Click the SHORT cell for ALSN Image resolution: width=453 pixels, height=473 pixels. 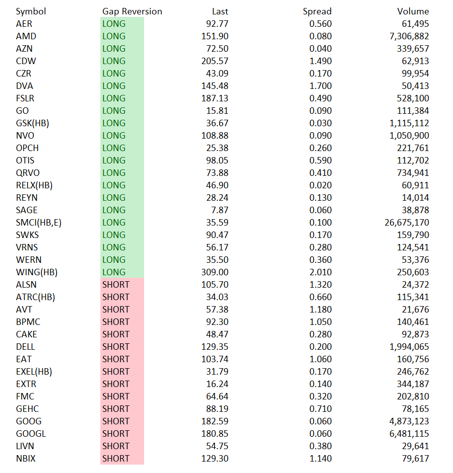(x=122, y=285)
